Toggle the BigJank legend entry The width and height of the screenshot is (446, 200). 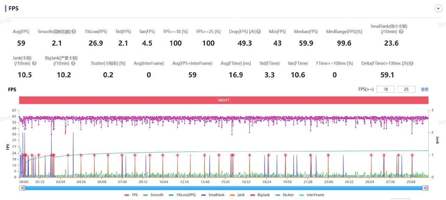click(260, 195)
